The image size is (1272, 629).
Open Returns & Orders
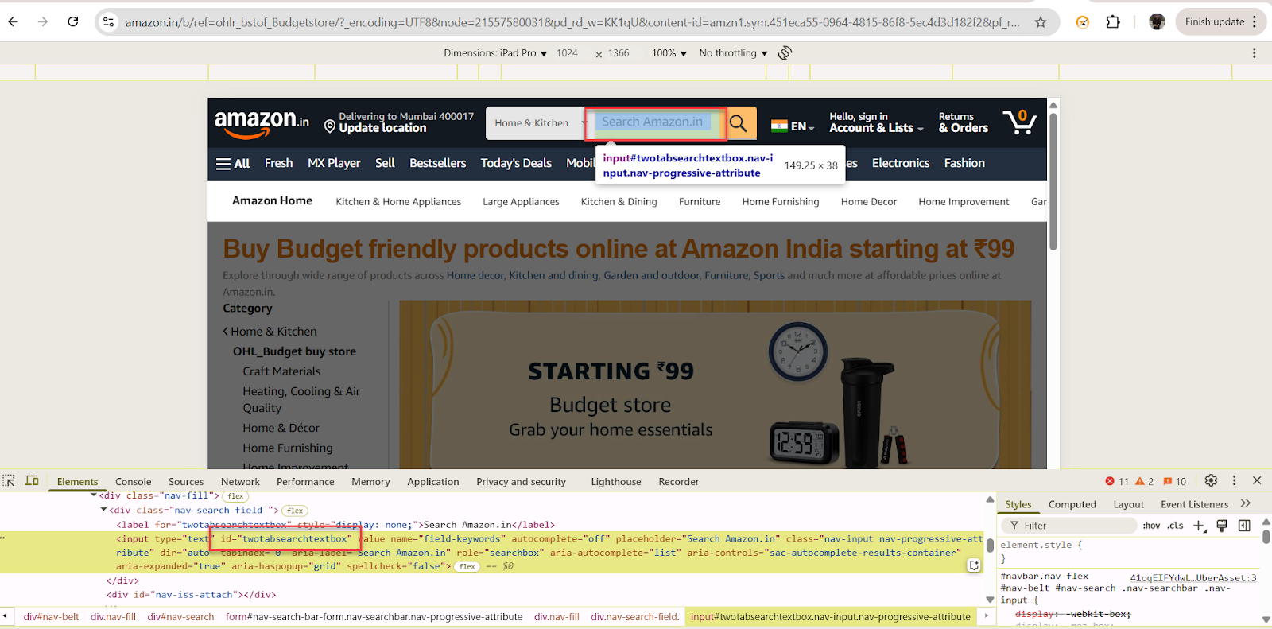(x=963, y=123)
